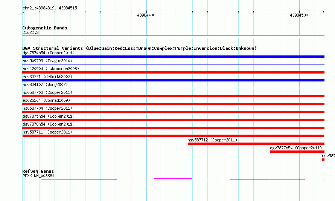
Task: Click the esv25264 (Conrad2009) label
Action: pyautogui.click(x=46, y=100)
